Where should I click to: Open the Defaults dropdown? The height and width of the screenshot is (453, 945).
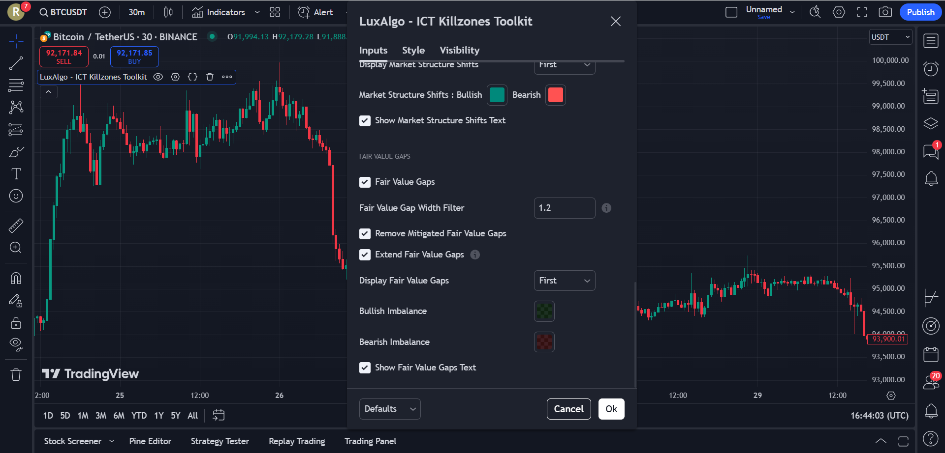pyautogui.click(x=390, y=409)
